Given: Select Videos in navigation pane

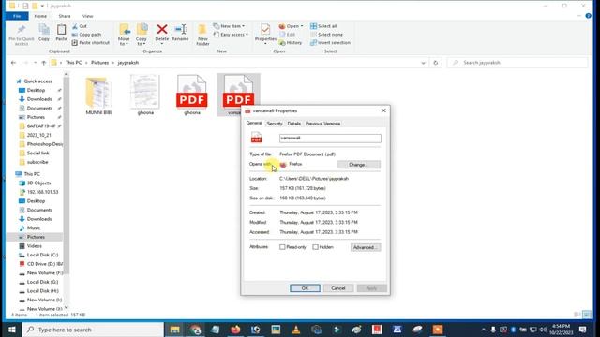Looking at the screenshot, I should [x=34, y=246].
